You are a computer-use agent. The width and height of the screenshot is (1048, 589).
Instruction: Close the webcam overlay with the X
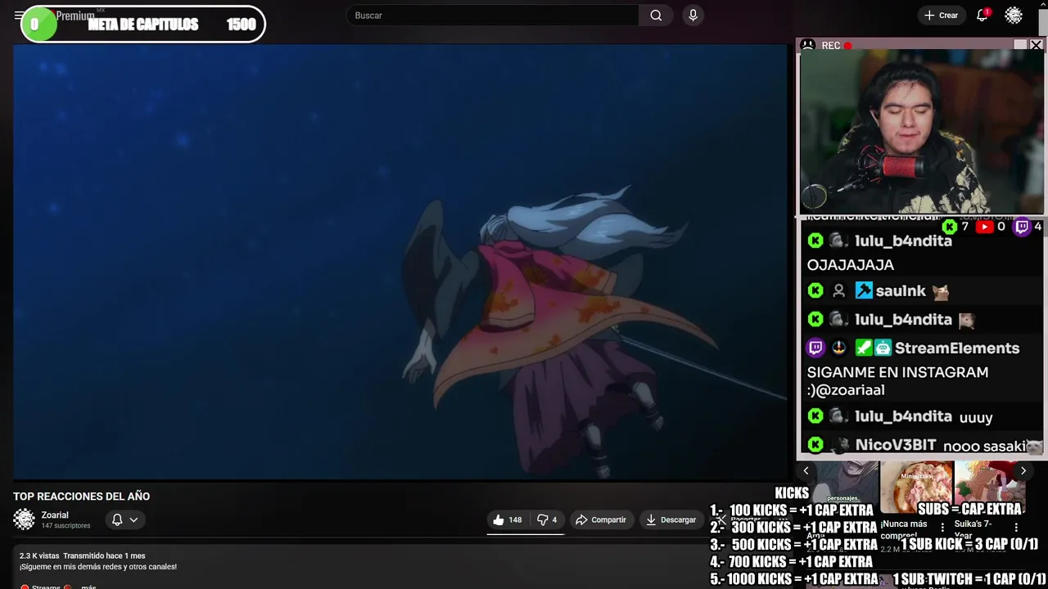click(x=1036, y=45)
